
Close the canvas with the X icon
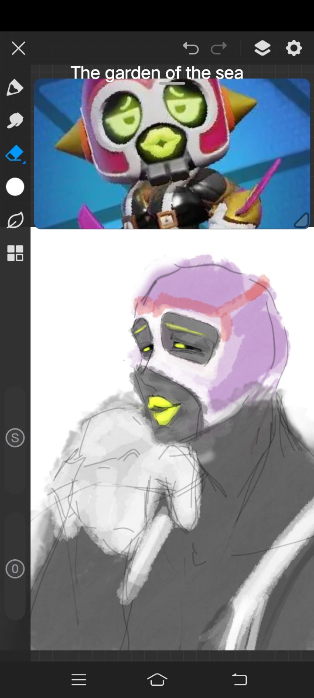coord(18,48)
